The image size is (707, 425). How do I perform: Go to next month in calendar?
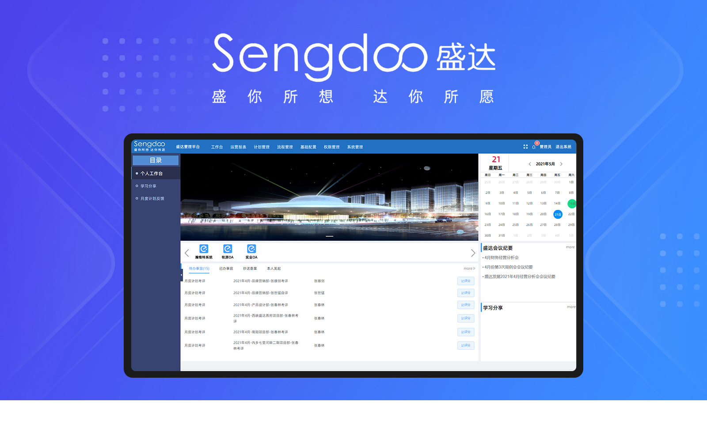coord(561,164)
